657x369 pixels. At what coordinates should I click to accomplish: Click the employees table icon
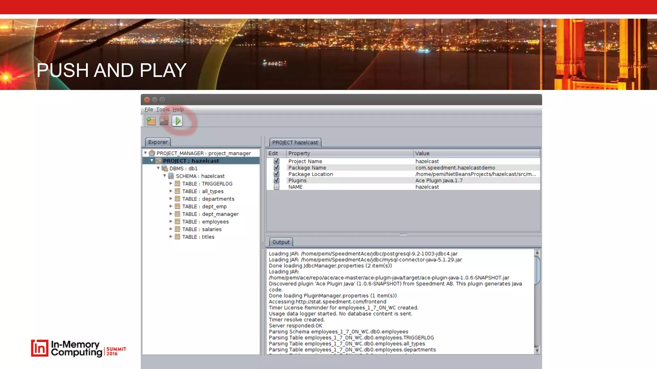pyautogui.click(x=177, y=222)
